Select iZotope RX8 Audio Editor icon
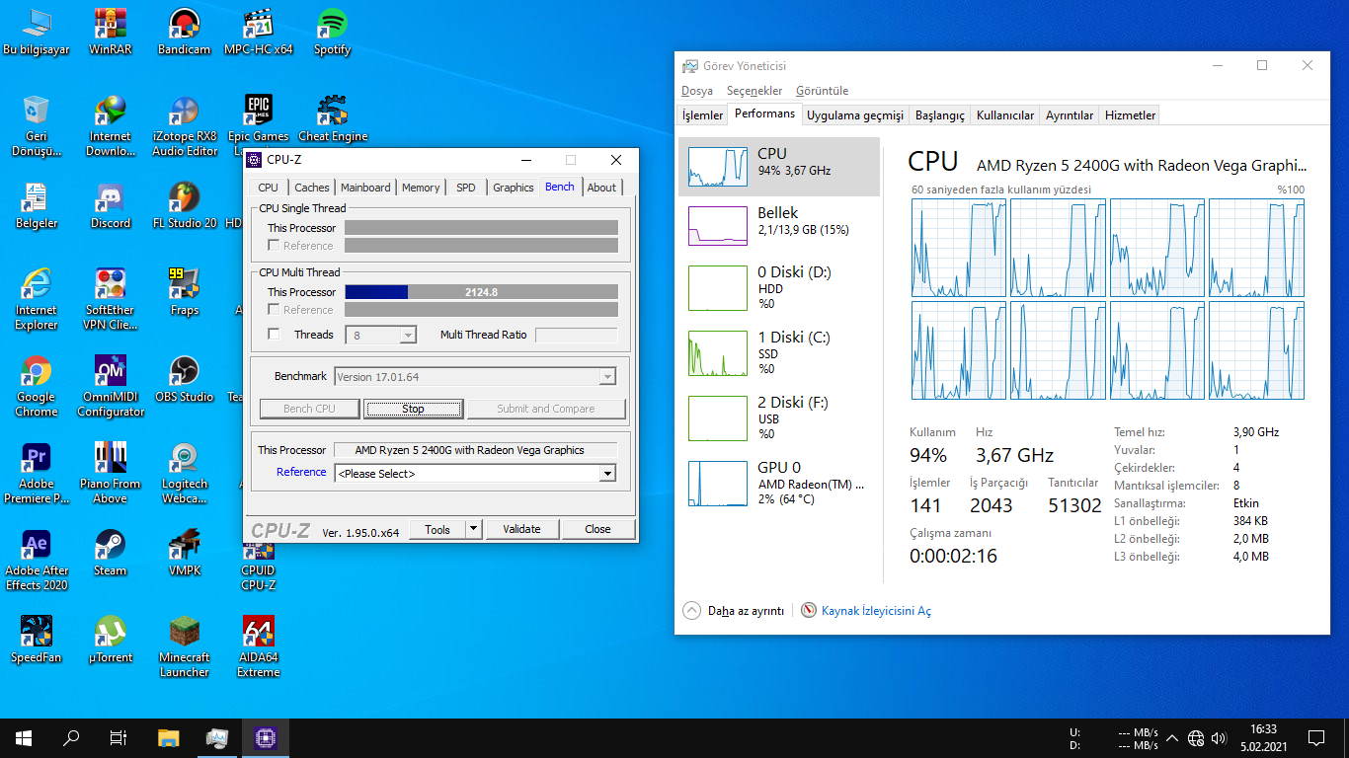Image resolution: width=1349 pixels, height=758 pixels. coord(184,126)
